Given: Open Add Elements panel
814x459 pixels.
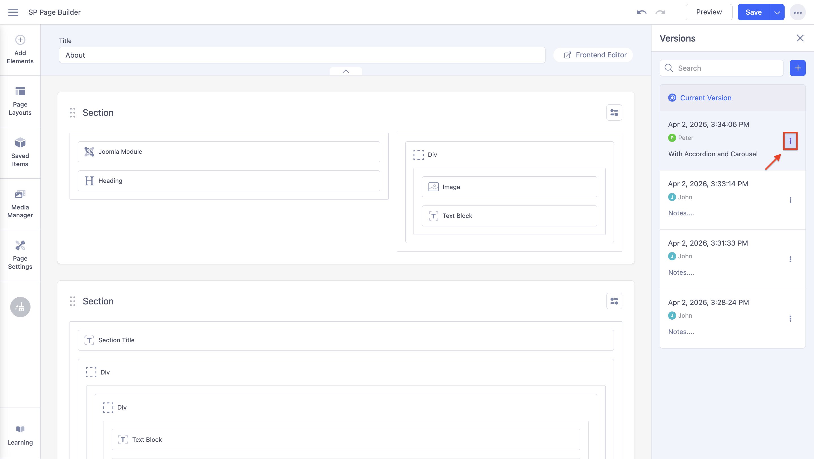Looking at the screenshot, I should 20,49.
